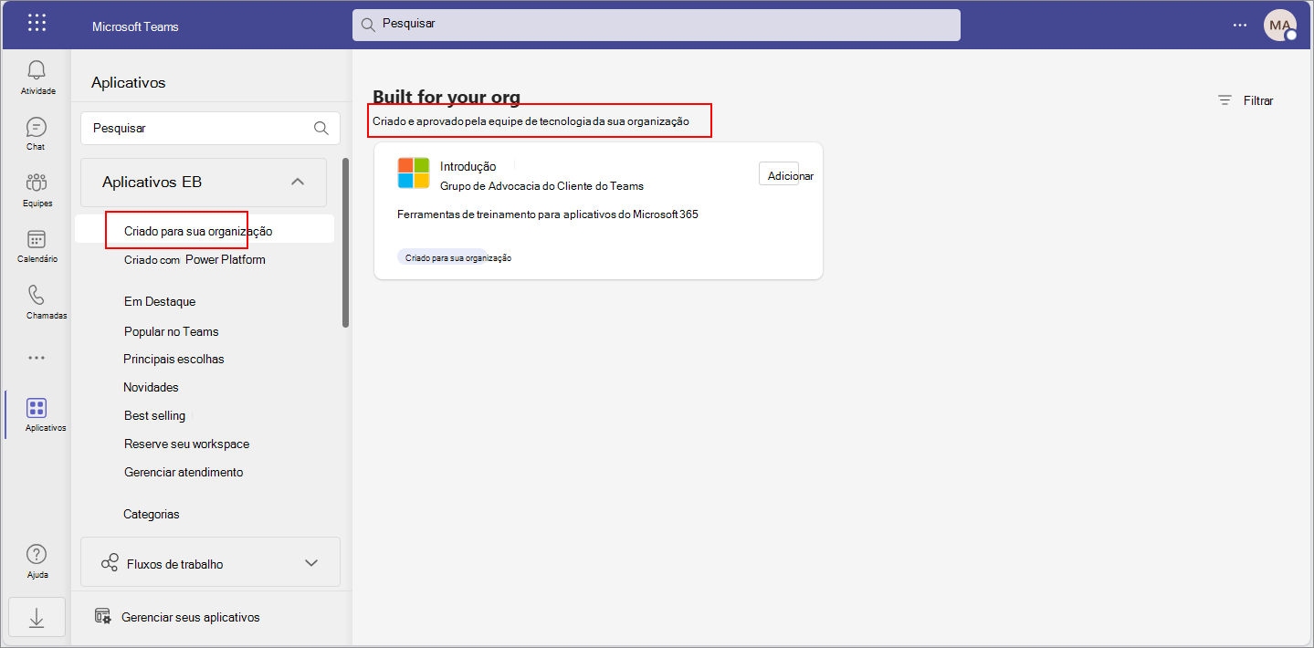Click the Introdução app title

(468, 166)
